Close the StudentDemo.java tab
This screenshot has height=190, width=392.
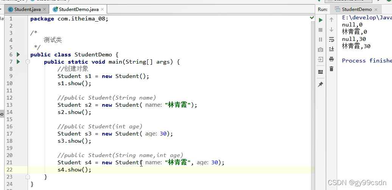[102, 9]
